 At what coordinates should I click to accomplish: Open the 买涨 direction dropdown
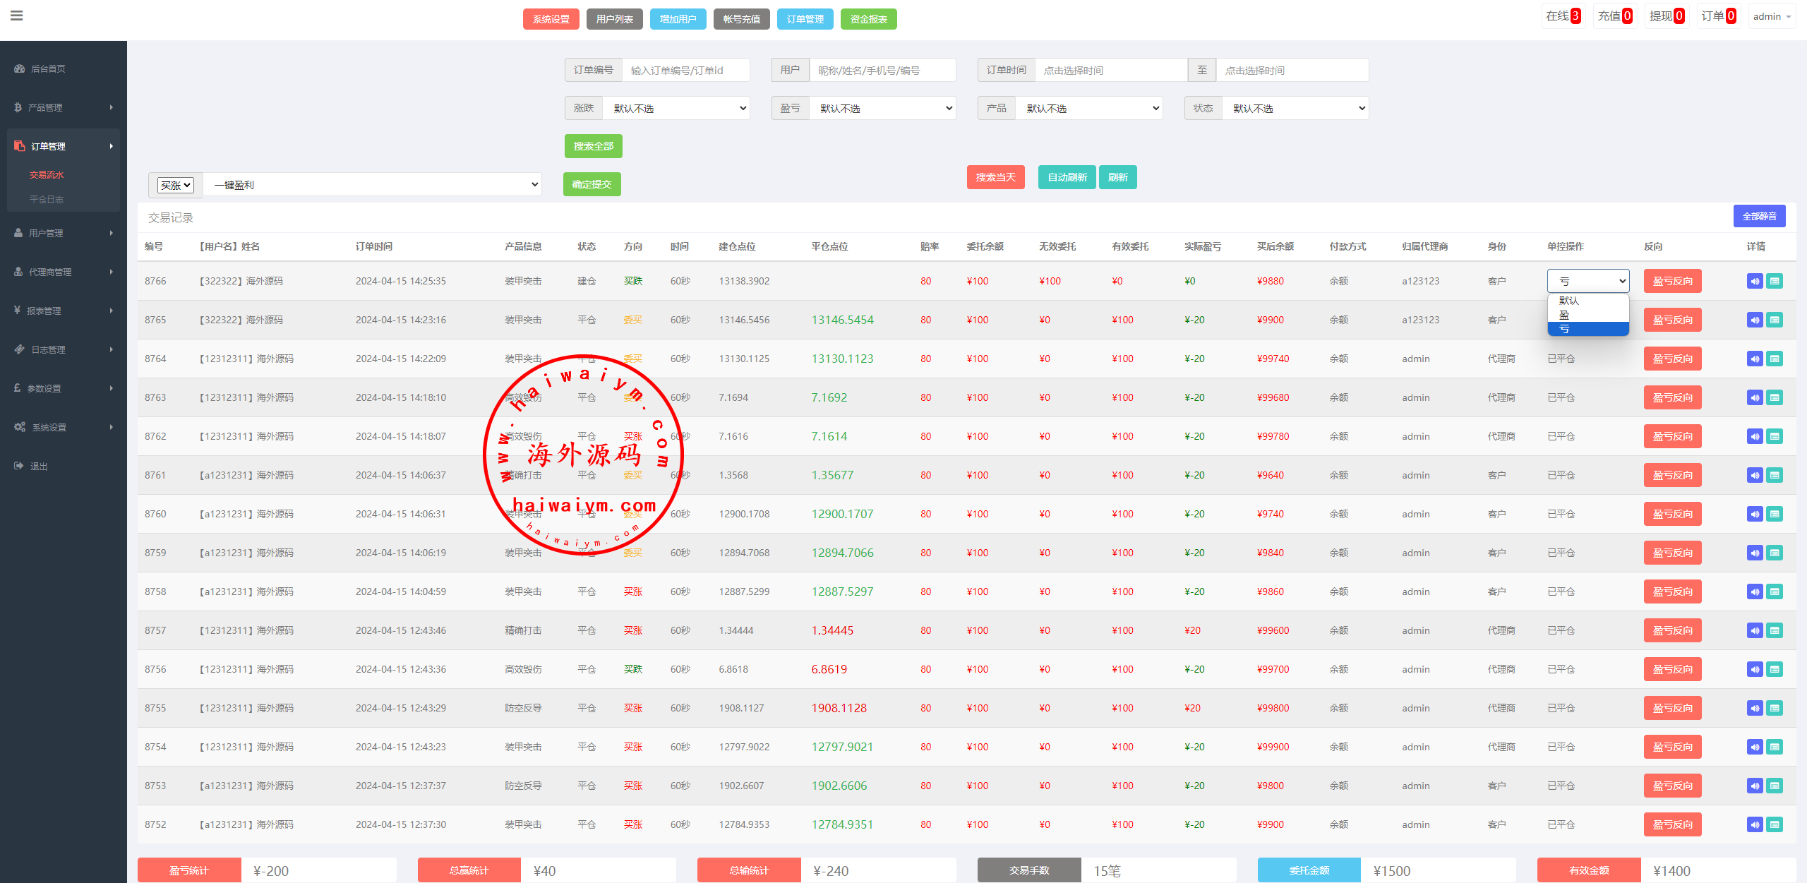(x=175, y=185)
